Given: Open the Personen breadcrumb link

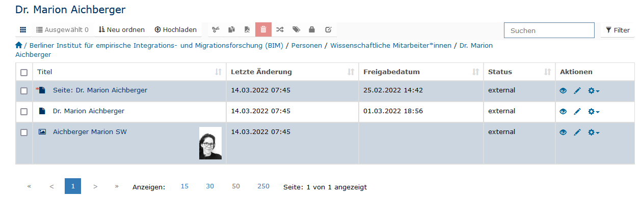Looking at the screenshot, I should click(x=307, y=45).
